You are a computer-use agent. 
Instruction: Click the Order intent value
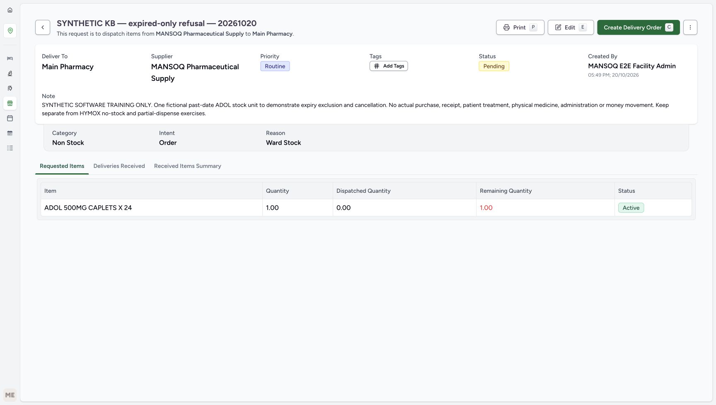pyautogui.click(x=168, y=143)
